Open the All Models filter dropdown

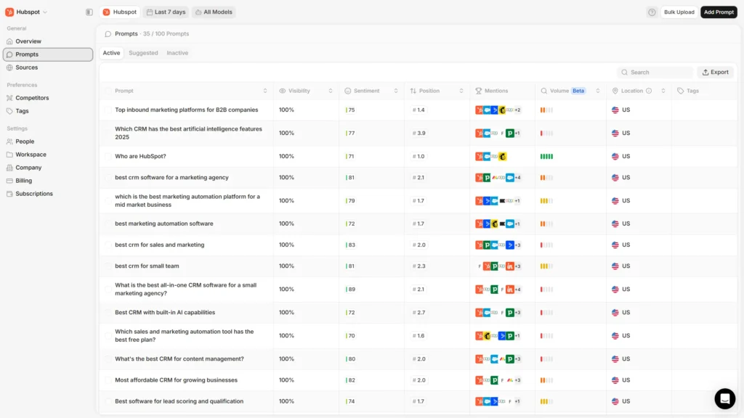click(214, 12)
